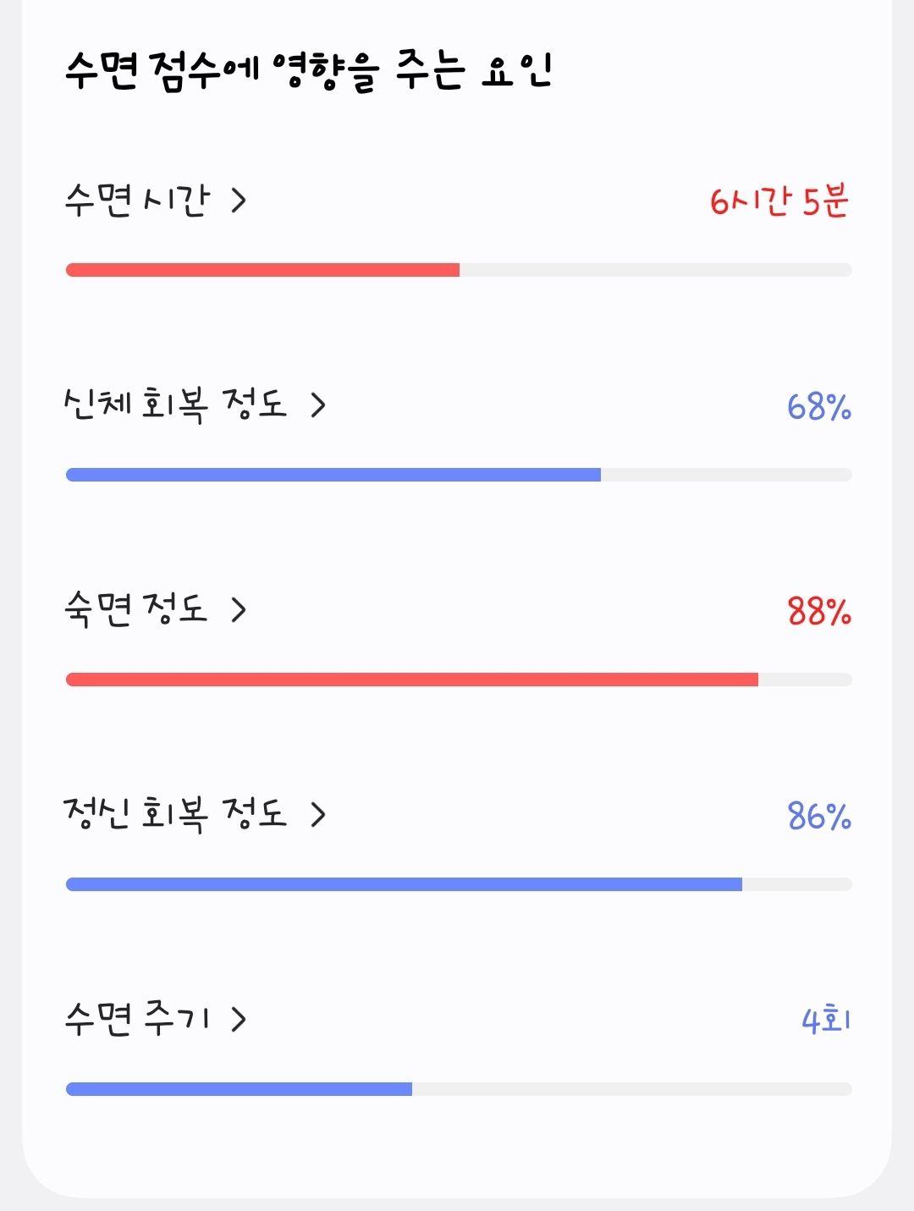Tap the 4회 sleep cycle value
This screenshot has width=914, height=1211.
point(826,1020)
